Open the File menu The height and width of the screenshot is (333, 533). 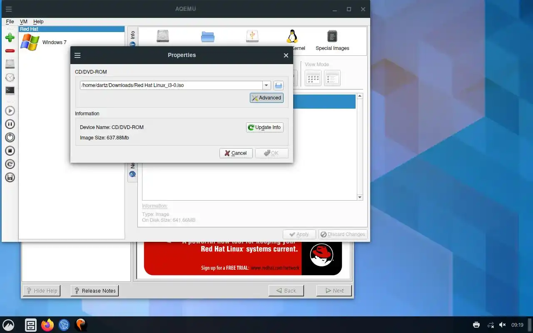10,22
